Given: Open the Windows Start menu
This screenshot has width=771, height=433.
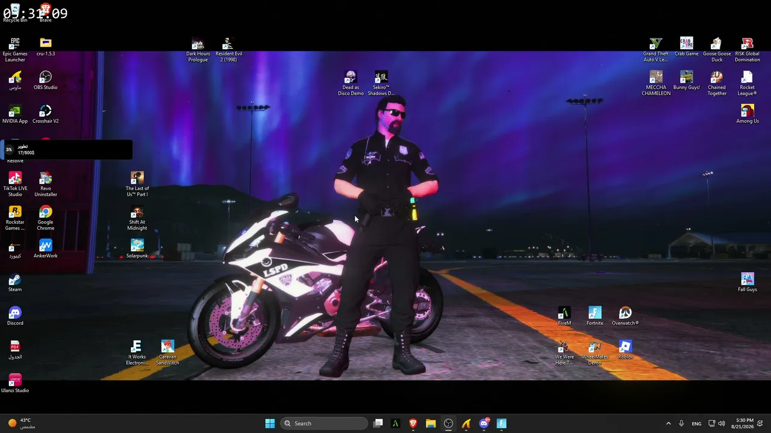Looking at the screenshot, I should click(270, 423).
